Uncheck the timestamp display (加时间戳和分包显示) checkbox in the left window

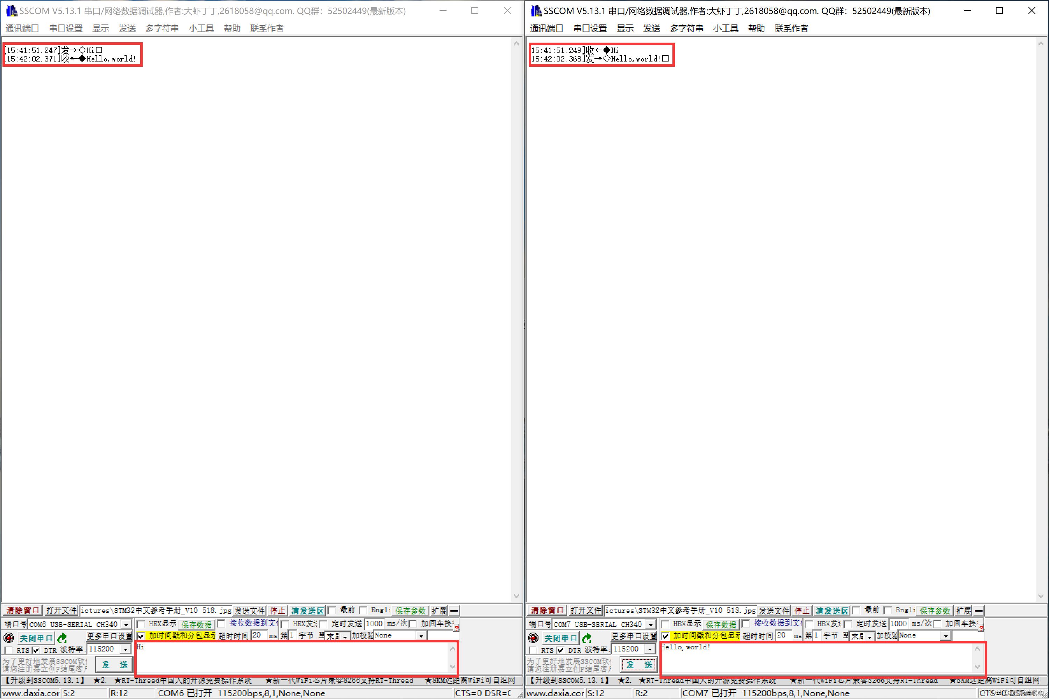(141, 635)
